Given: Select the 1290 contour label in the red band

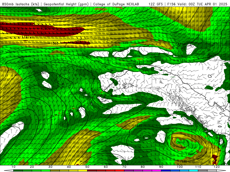Looking at the screenshot, I should click(x=41, y=34).
